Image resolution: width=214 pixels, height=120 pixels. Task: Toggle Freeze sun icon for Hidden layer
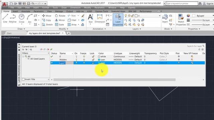tap(84, 60)
